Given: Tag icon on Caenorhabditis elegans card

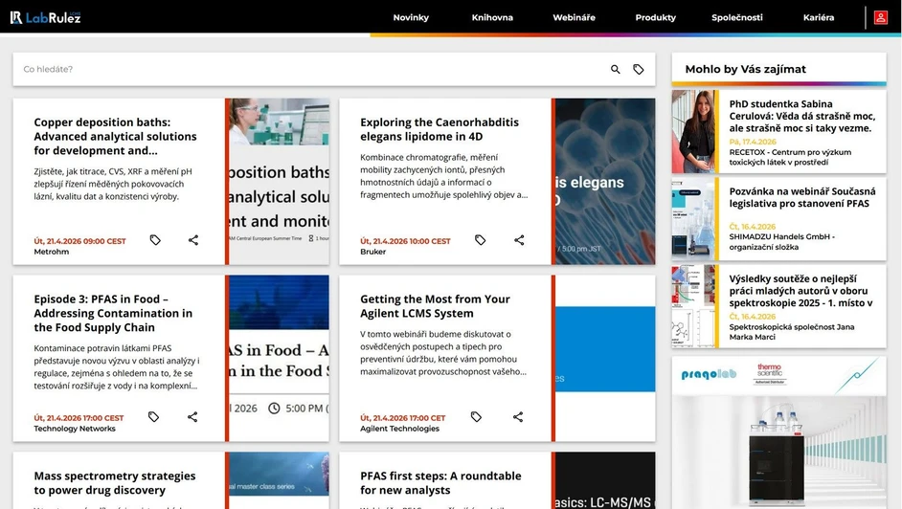Looking at the screenshot, I should tap(481, 240).
